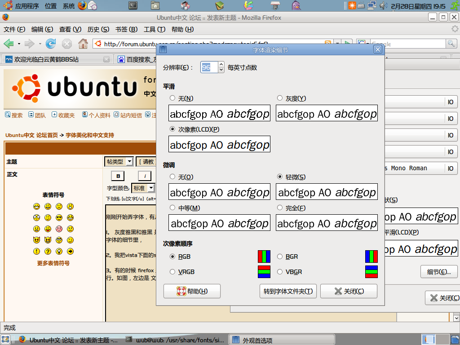Screen dimensions: 460x345
Task: Switch to the 欢迎光临白云黄鹤BBS站 tab
Action: pyautogui.click(x=57, y=59)
